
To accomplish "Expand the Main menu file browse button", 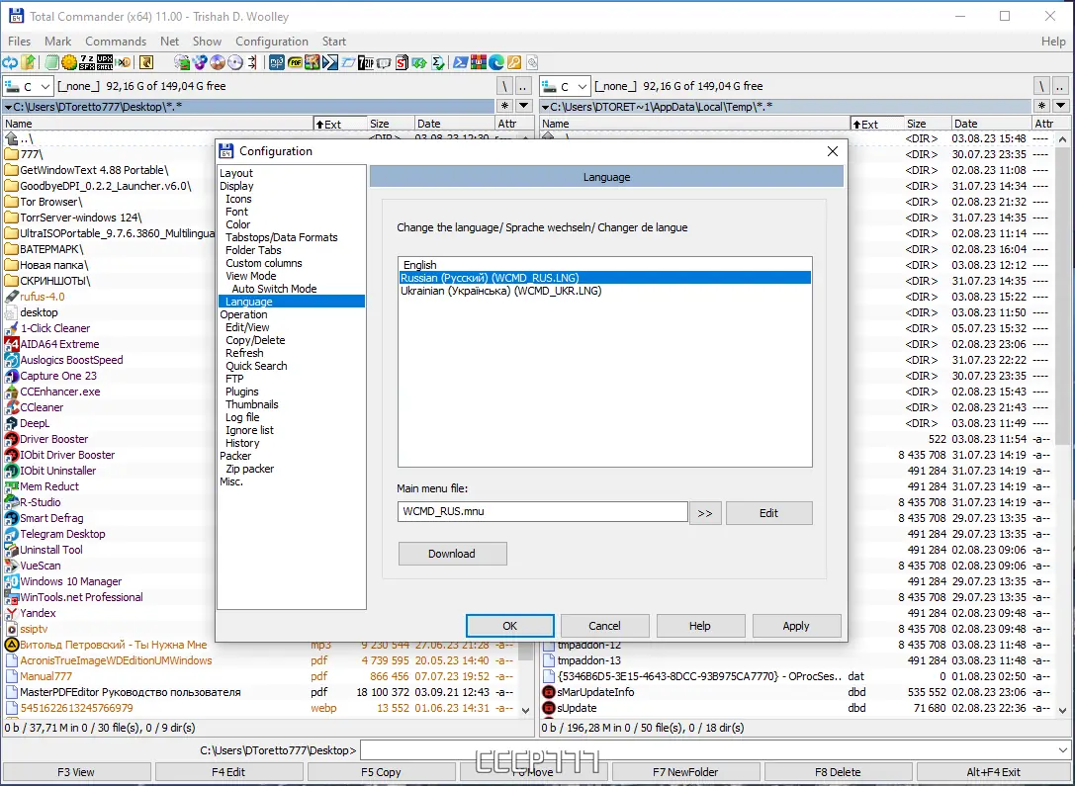I will click(705, 512).
